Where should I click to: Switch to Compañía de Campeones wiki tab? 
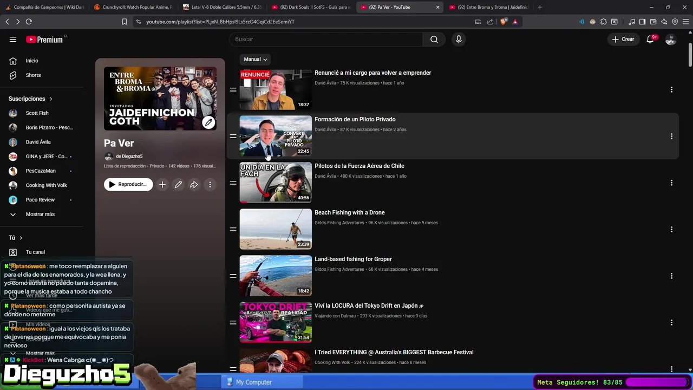(x=44, y=7)
